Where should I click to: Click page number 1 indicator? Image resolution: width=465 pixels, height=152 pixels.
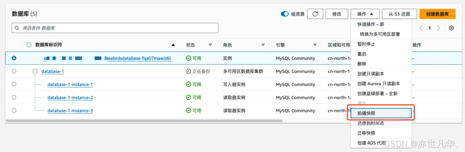pyautogui.click(x=430, y=28)
